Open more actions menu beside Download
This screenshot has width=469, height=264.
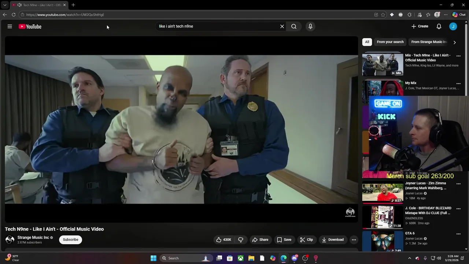tap(354, 240)
